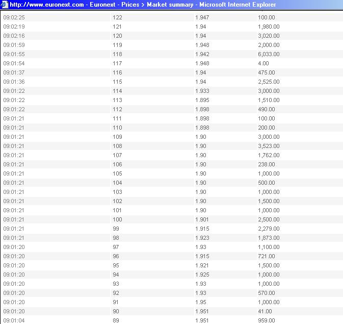Image resolution: width=343 pixels, height=324 pixels.
Task: Click the volume 1,873.00
Action: click(269, 238)
